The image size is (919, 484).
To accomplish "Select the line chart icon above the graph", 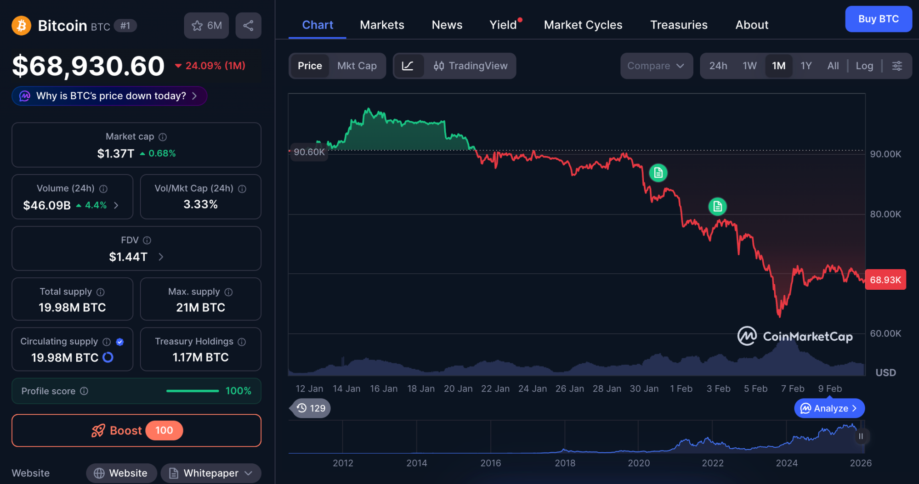I will 409,66.
